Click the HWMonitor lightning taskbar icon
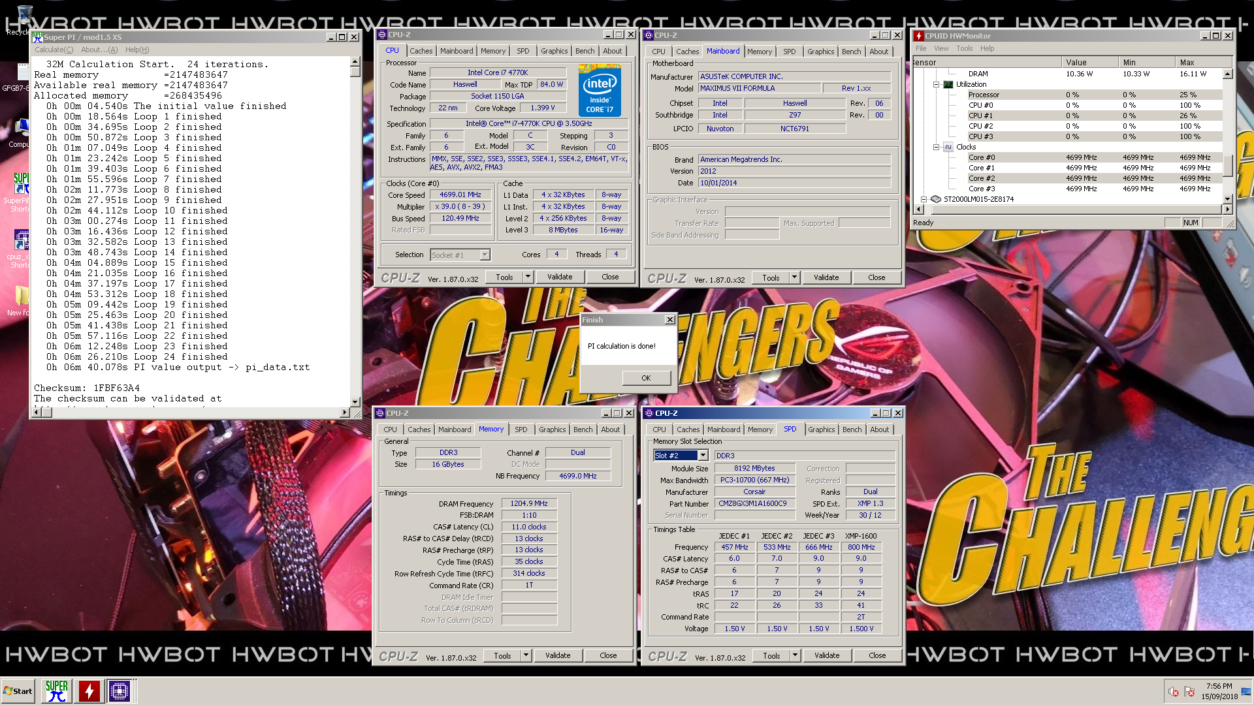Viewport: 1254px width, 705px height. (89, 691)
